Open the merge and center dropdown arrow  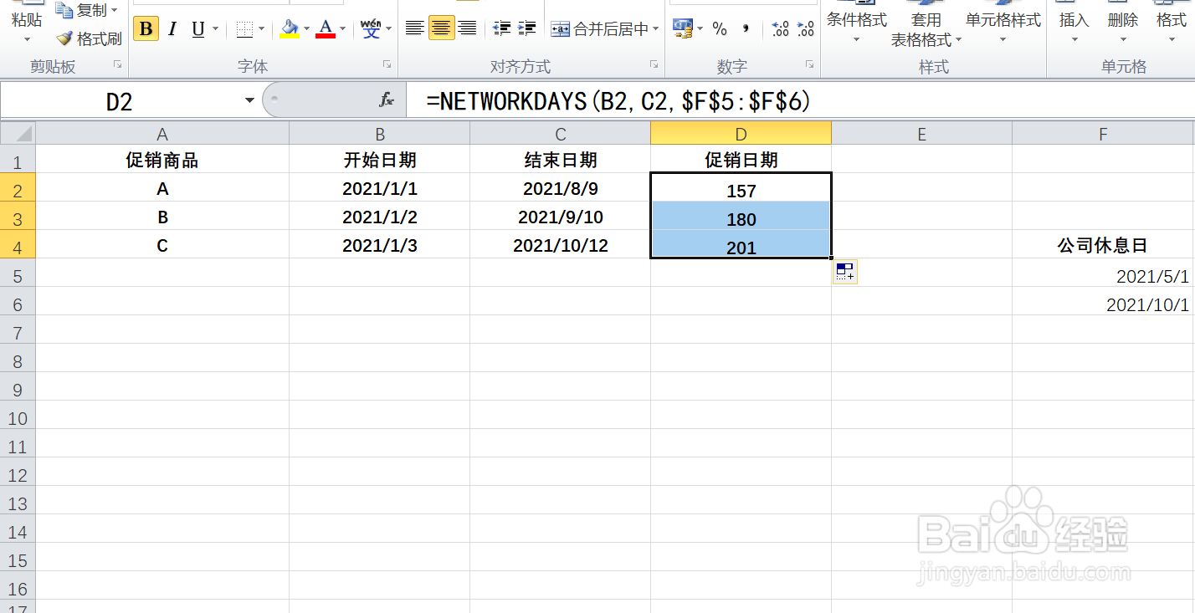click(x=655, y=29)
